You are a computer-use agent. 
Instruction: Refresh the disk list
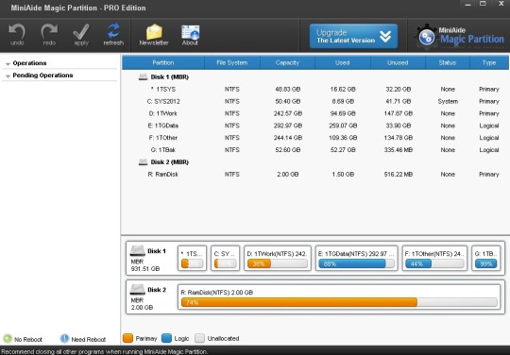coord(113,34)
